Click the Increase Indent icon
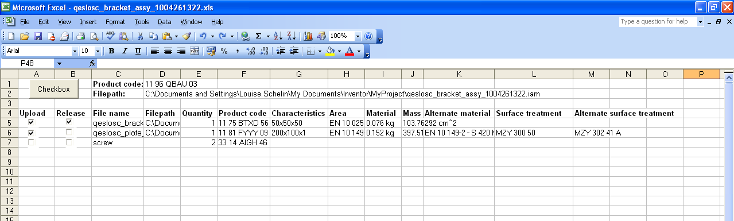Viewport: 734px width, 221px height. tap(294, 51)
